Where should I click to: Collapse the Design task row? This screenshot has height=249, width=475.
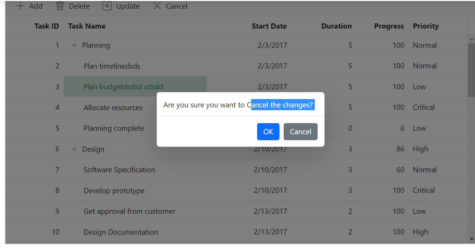[x=74, y=149]
